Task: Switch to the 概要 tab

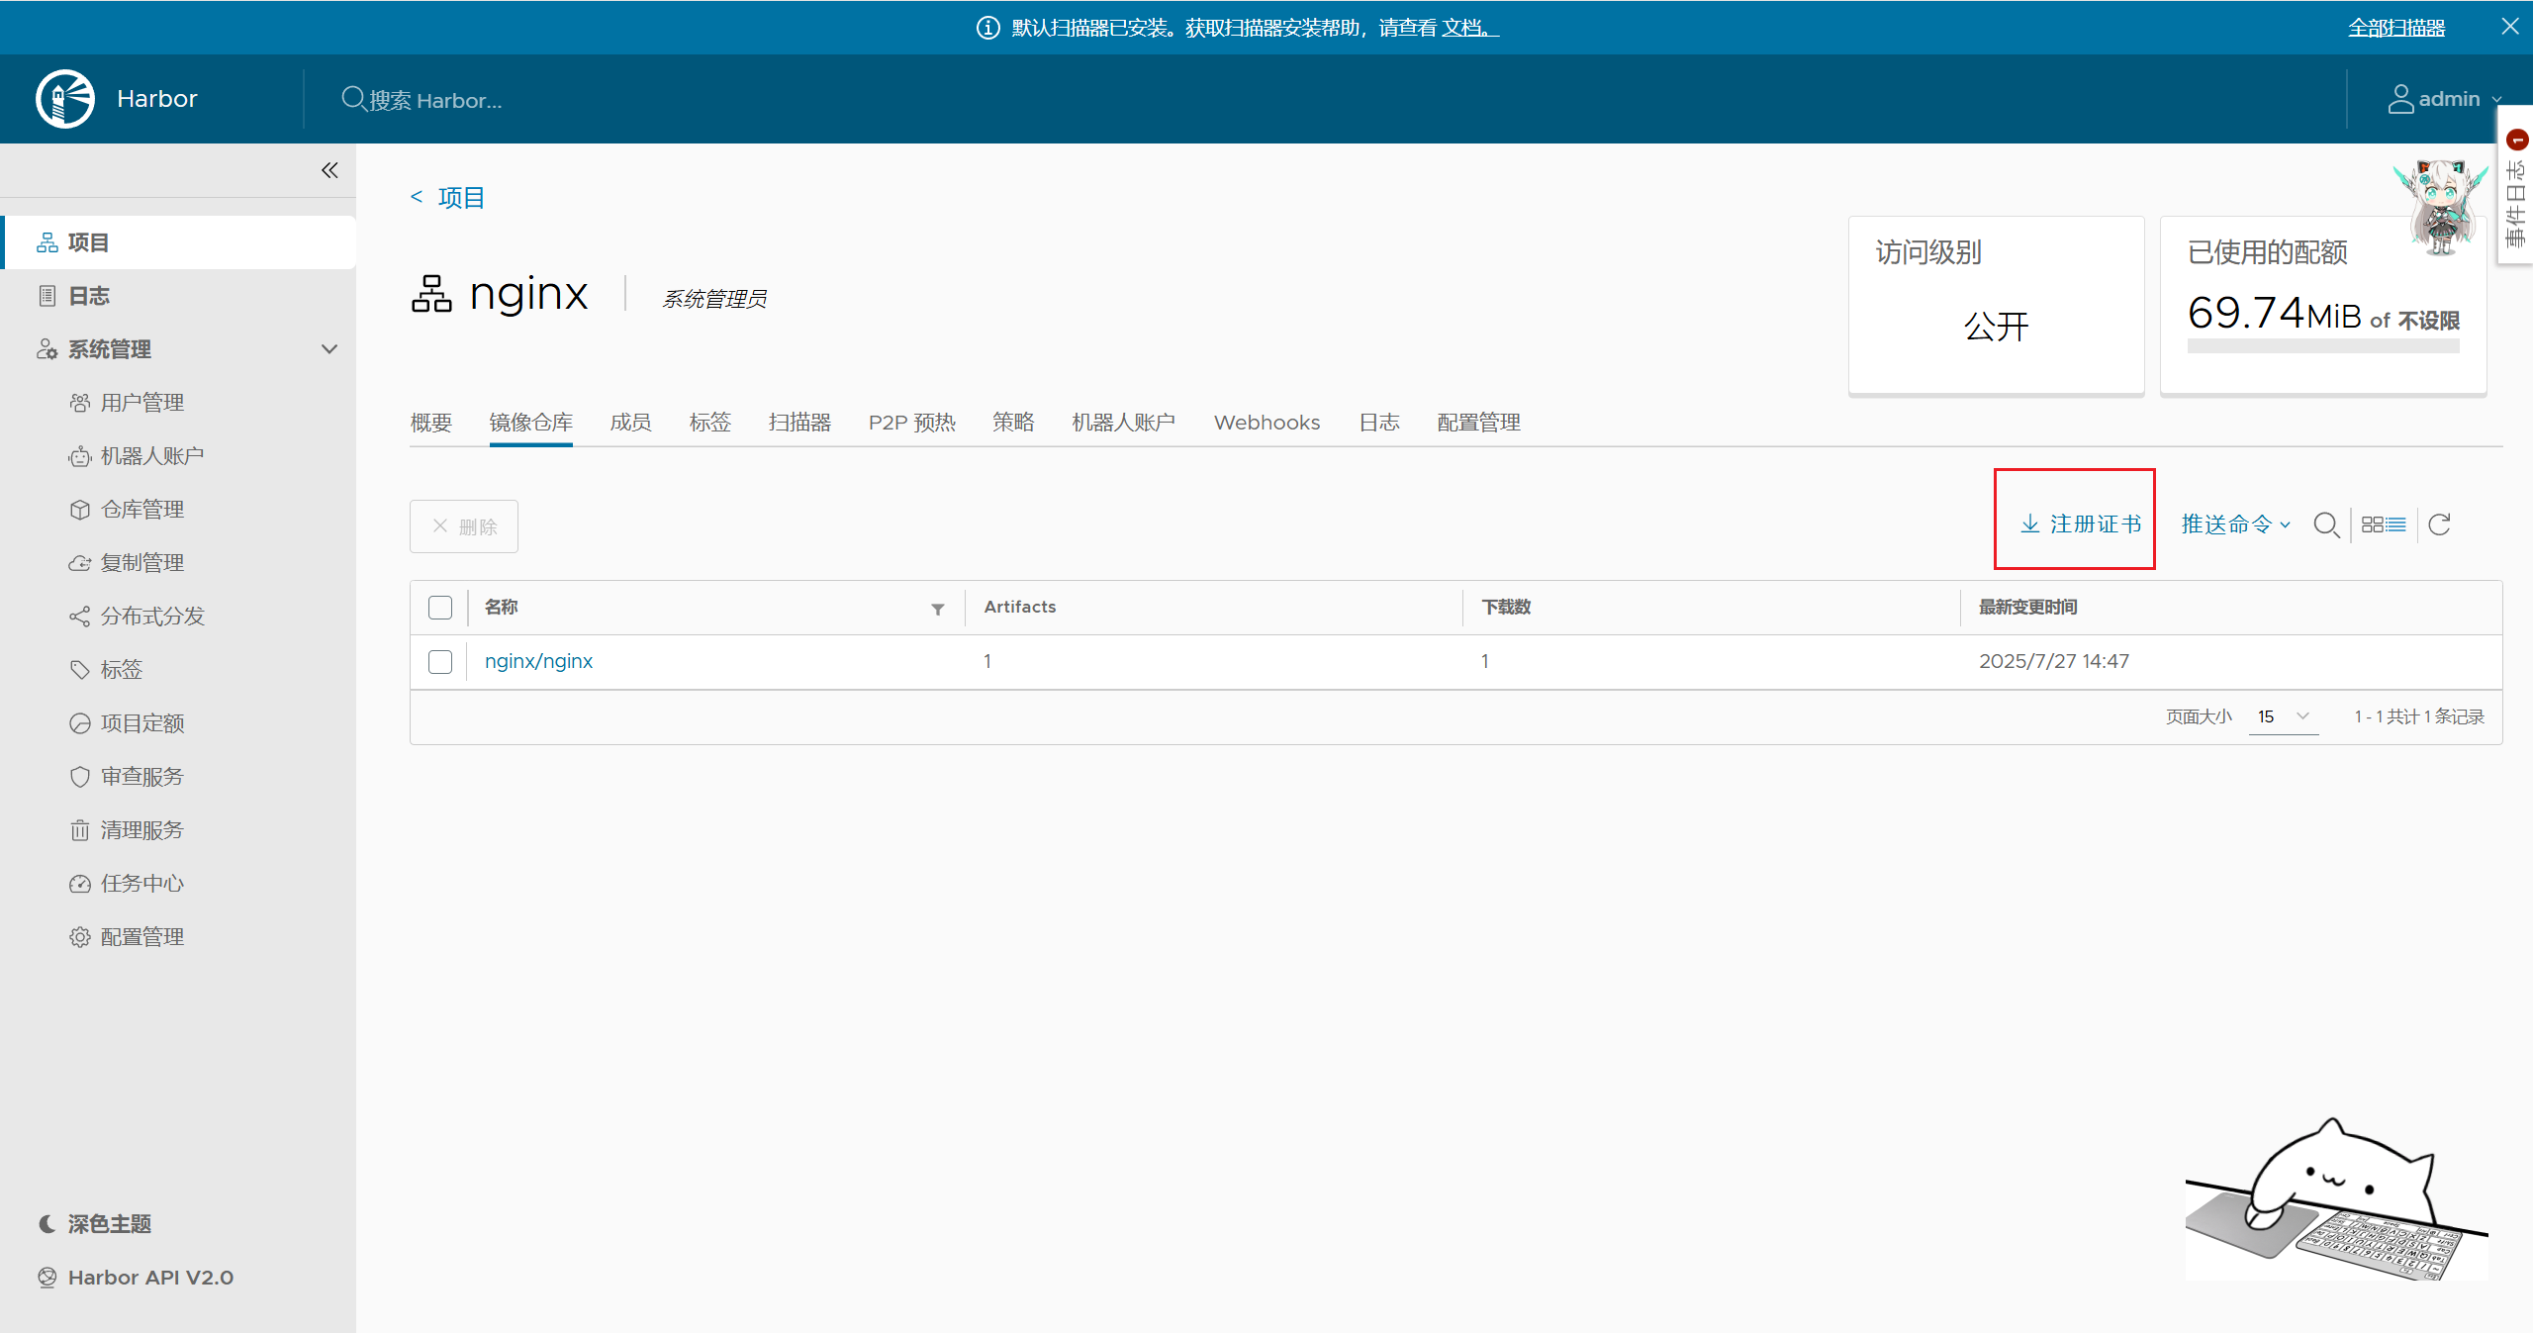Action: (x=431, y=423)
